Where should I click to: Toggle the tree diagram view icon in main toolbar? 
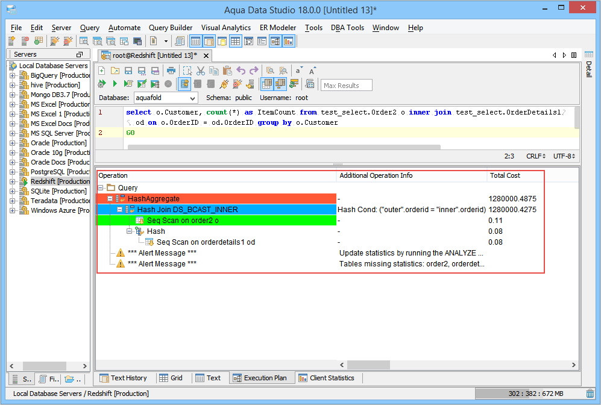point(275,41)
